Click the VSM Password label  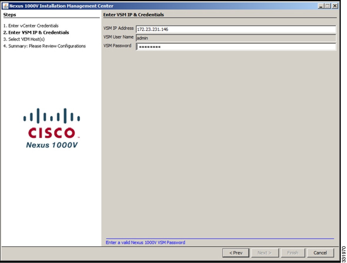click(x=117, y=46)
